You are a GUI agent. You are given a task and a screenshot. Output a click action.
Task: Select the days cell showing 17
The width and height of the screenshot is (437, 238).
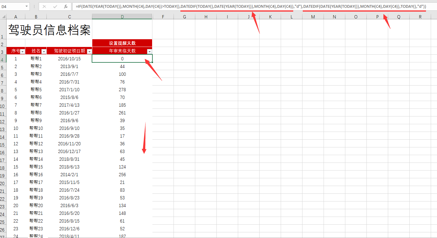[122, 136]
